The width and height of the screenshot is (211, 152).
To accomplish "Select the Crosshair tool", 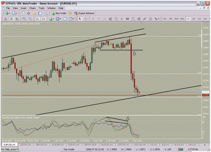I will tap(86, 19).
